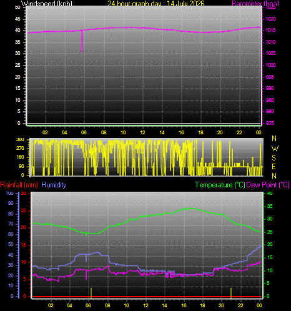Screen dimensions: 291x311
Task: Click the "270" wind direction axis value
Action: tap(20, 148)
